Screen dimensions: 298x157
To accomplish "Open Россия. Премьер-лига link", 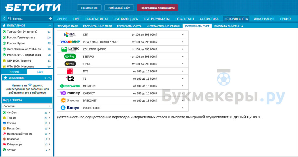I will 21,38.
